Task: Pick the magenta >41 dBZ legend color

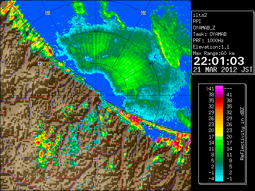Action: click(219, 89)
